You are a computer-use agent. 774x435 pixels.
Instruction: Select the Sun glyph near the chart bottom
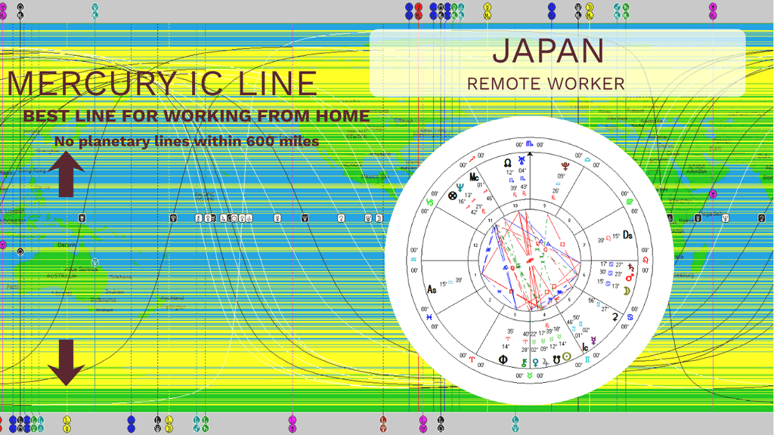click(567, 356)
